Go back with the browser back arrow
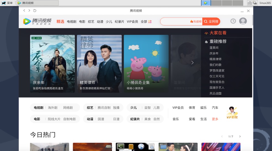 [24, 11]
